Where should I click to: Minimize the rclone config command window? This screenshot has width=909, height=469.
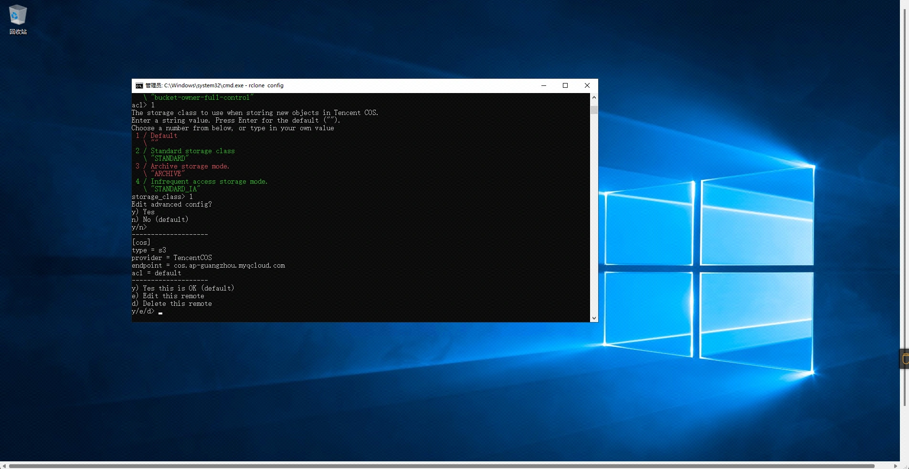click(543, 85)
